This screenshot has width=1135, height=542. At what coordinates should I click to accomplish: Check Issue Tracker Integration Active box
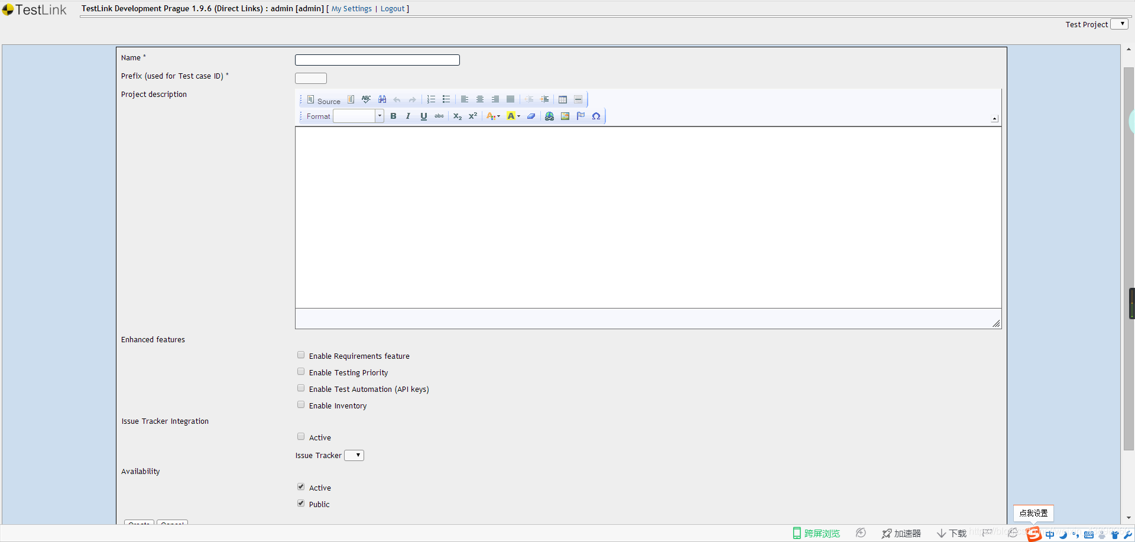301,437
